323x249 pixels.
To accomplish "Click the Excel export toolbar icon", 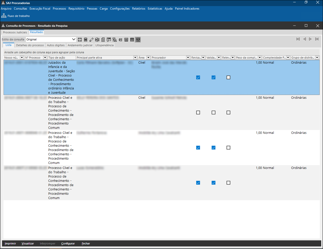I will (x=97, y=40).
